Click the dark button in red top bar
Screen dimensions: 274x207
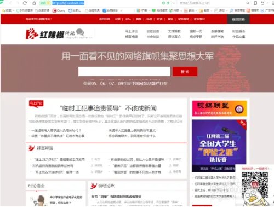tap(238, 19)
